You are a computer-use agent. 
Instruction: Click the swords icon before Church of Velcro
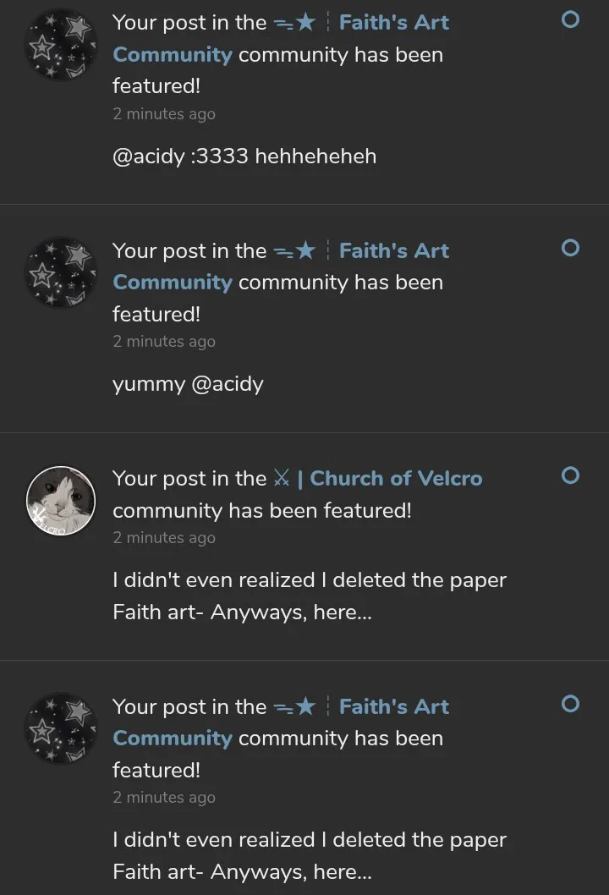[x=282, y=479]
